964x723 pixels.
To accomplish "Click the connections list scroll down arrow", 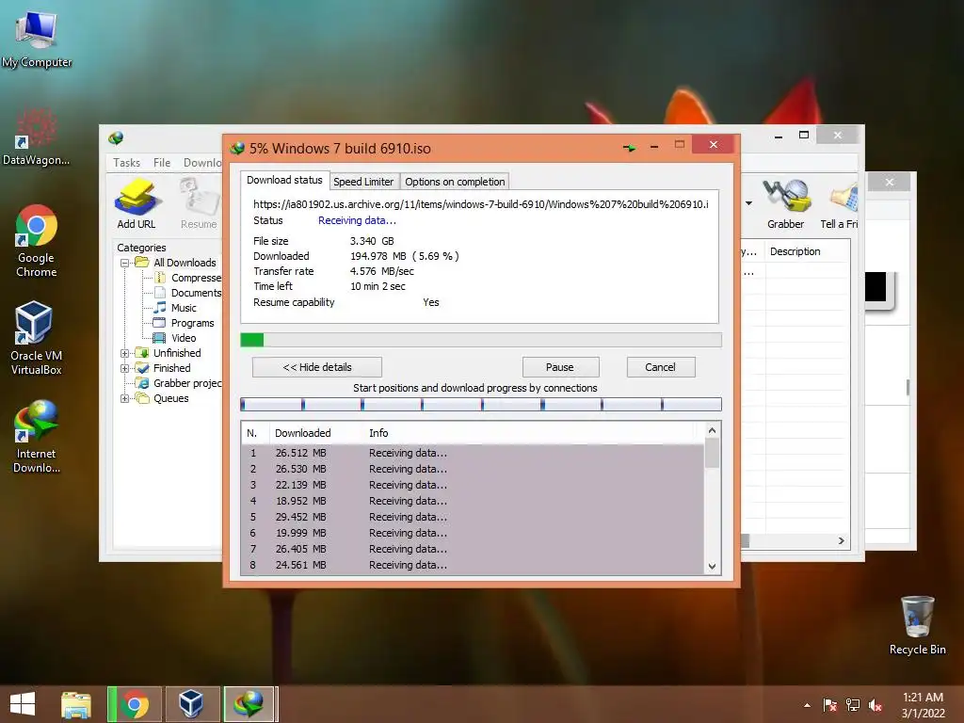I will 712,566.
